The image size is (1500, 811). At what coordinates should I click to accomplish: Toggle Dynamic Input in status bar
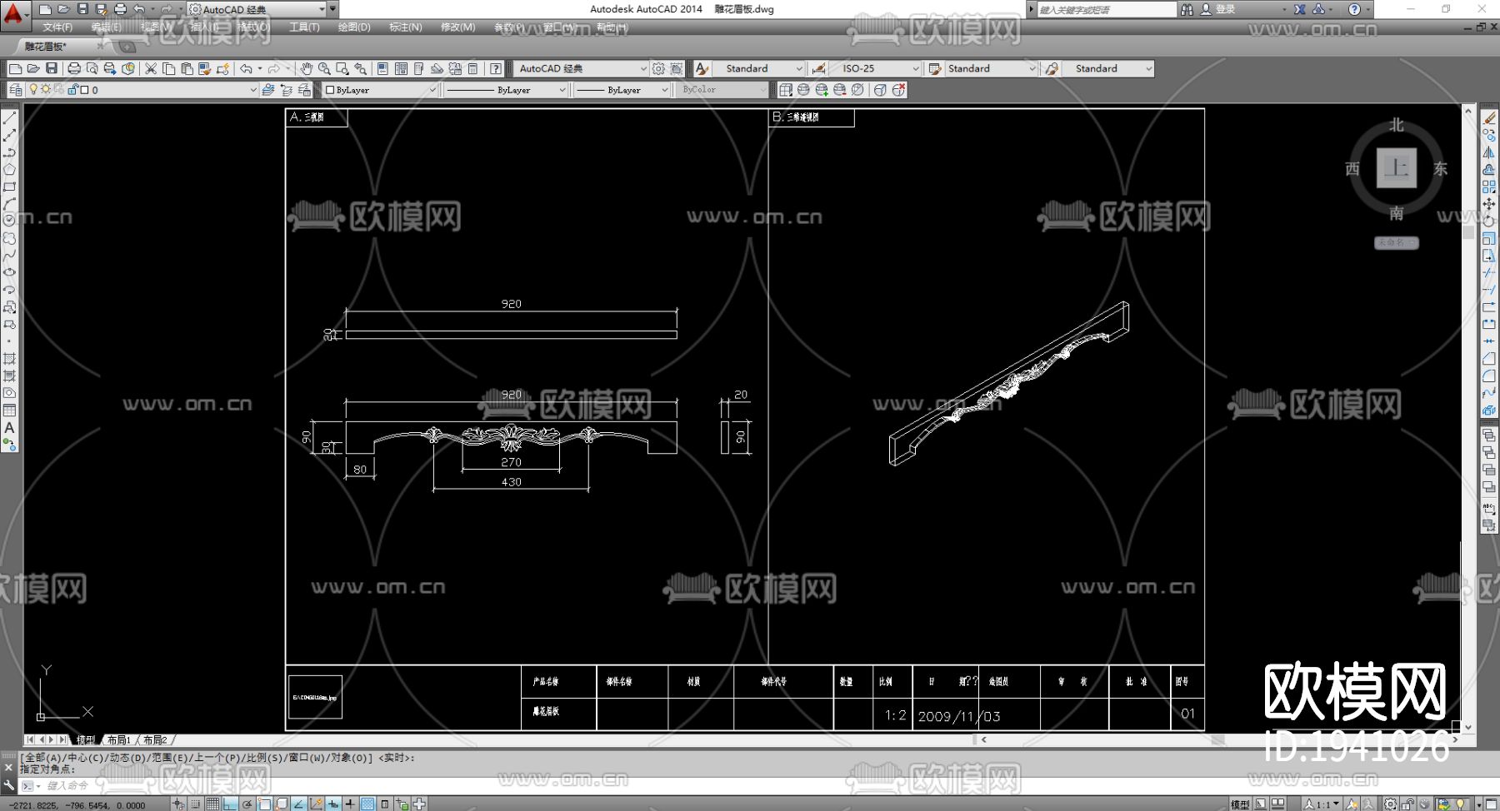coord(333,804)
